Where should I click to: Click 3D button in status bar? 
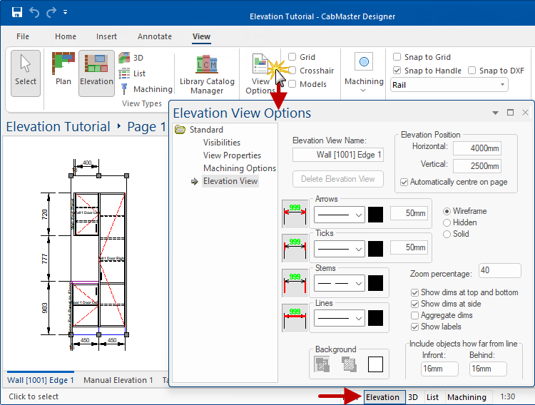point(413,397)
